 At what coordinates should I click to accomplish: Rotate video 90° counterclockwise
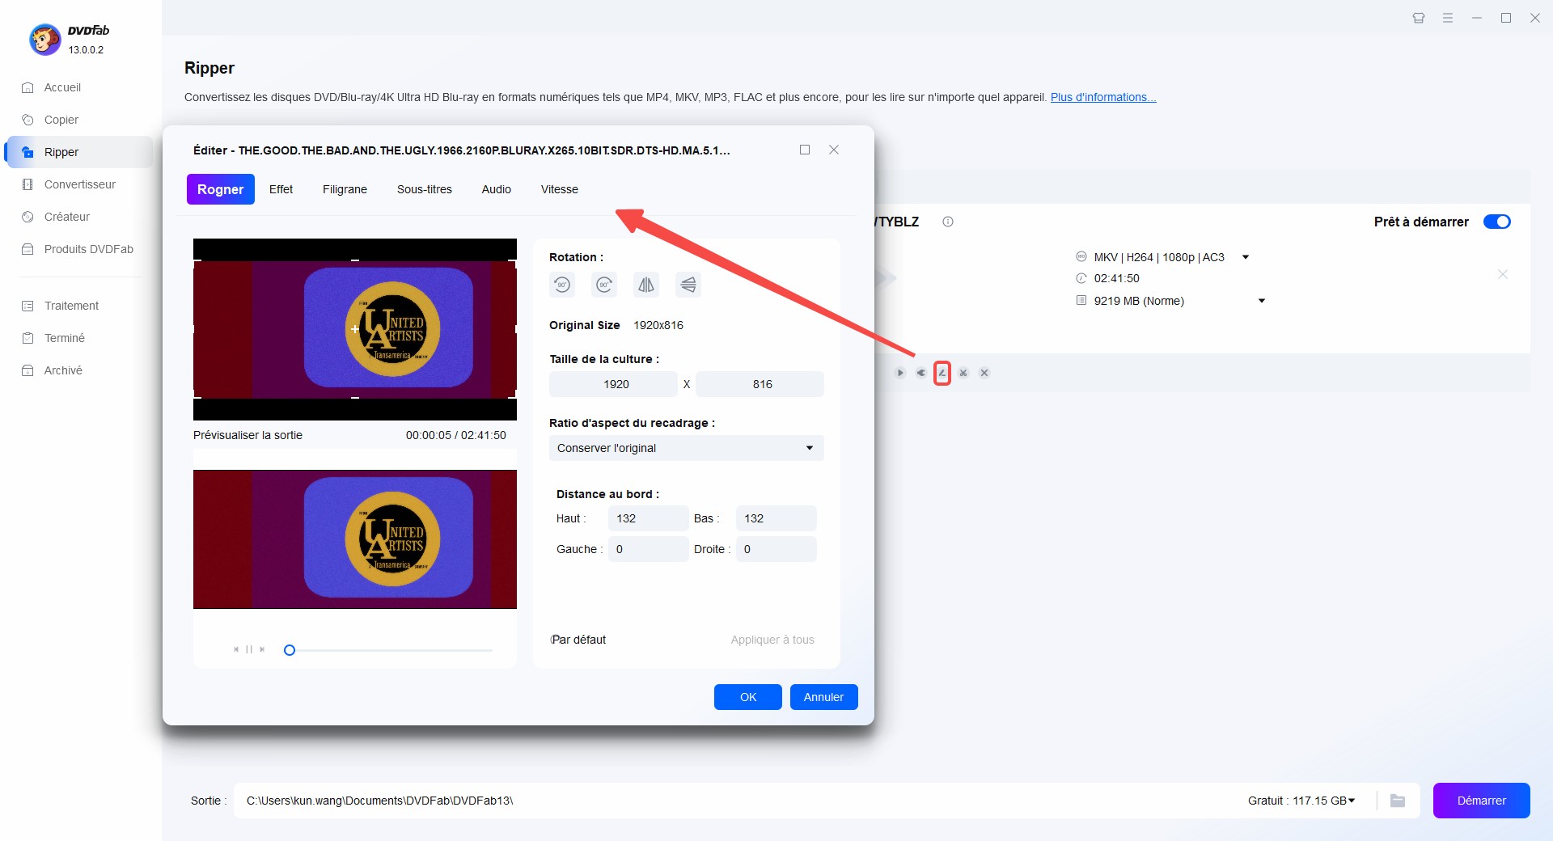click(562, 285)
